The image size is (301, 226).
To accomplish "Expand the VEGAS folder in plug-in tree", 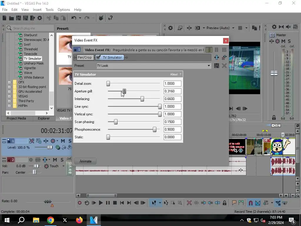I will pos(9,96).
